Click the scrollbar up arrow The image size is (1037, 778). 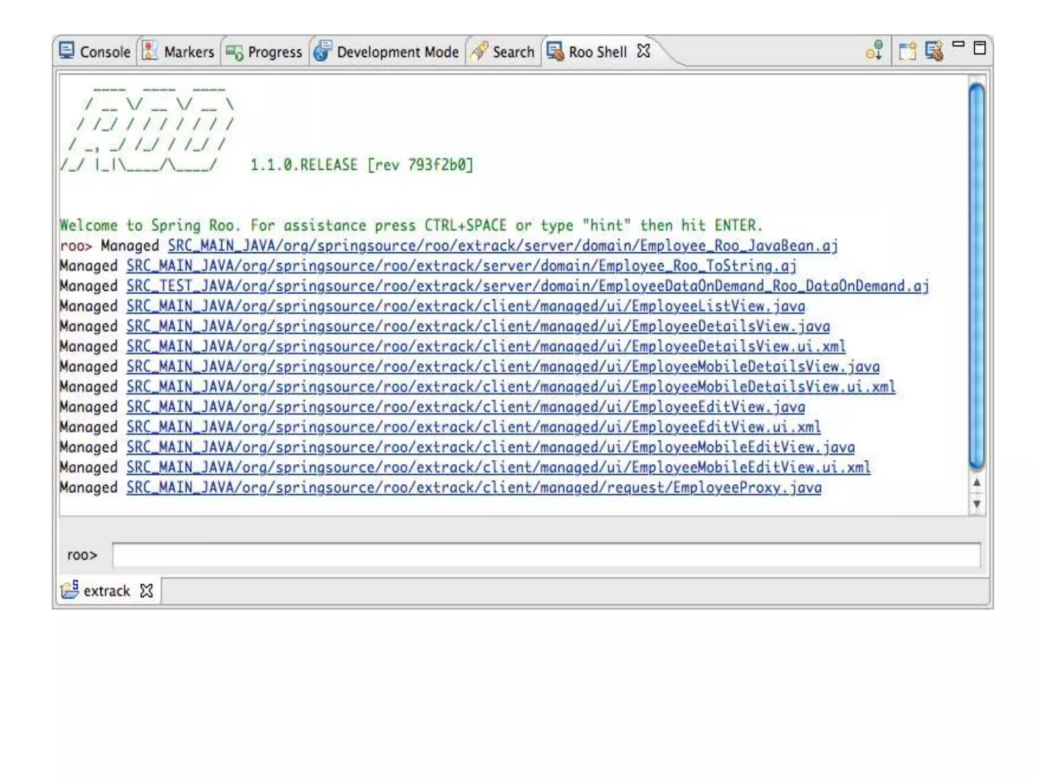click(x=977, y=483)
